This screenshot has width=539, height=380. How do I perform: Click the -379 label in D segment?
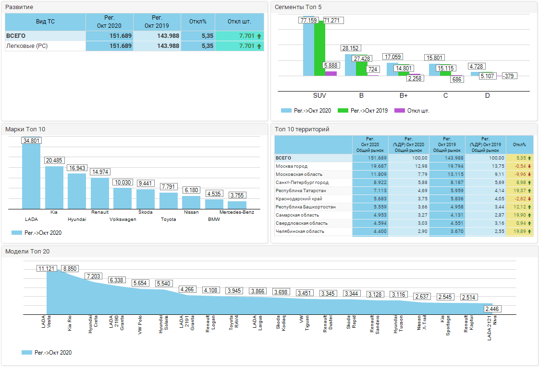509,76
